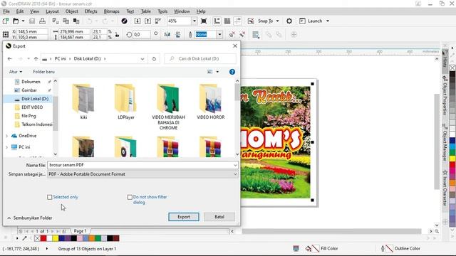Click the Batal button

tap(219, 217)
